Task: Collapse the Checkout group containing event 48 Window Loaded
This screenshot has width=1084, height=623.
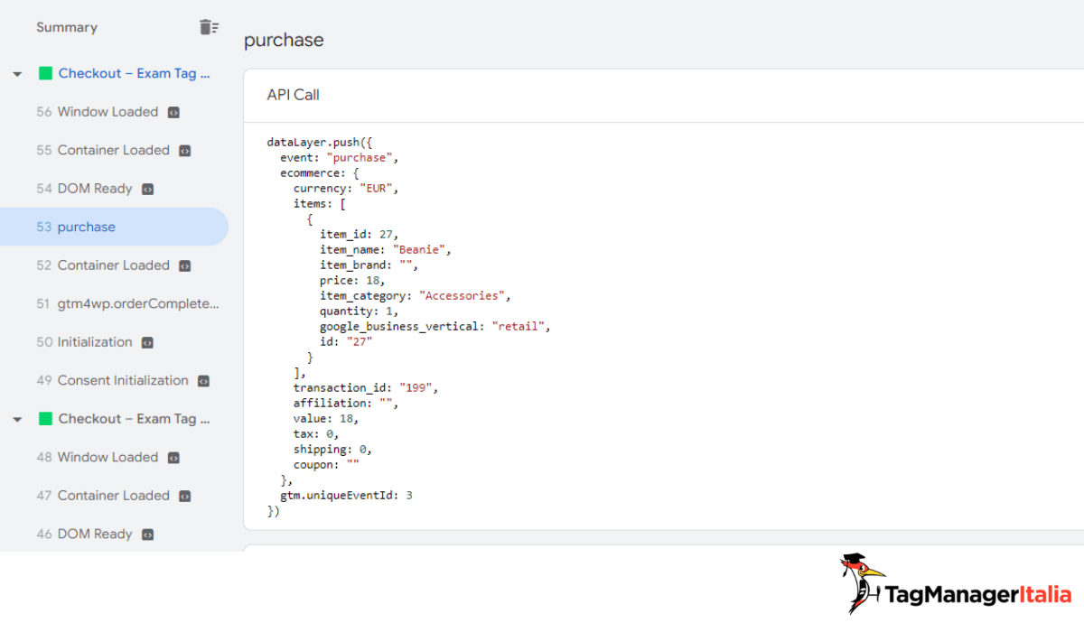Action: tap(17, 420)
